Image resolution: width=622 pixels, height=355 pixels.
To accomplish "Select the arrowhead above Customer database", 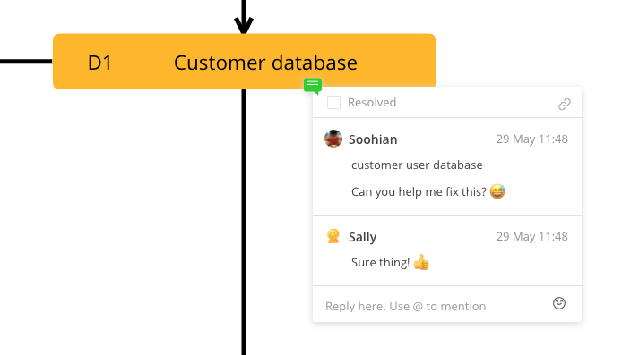I will point(244,26).
